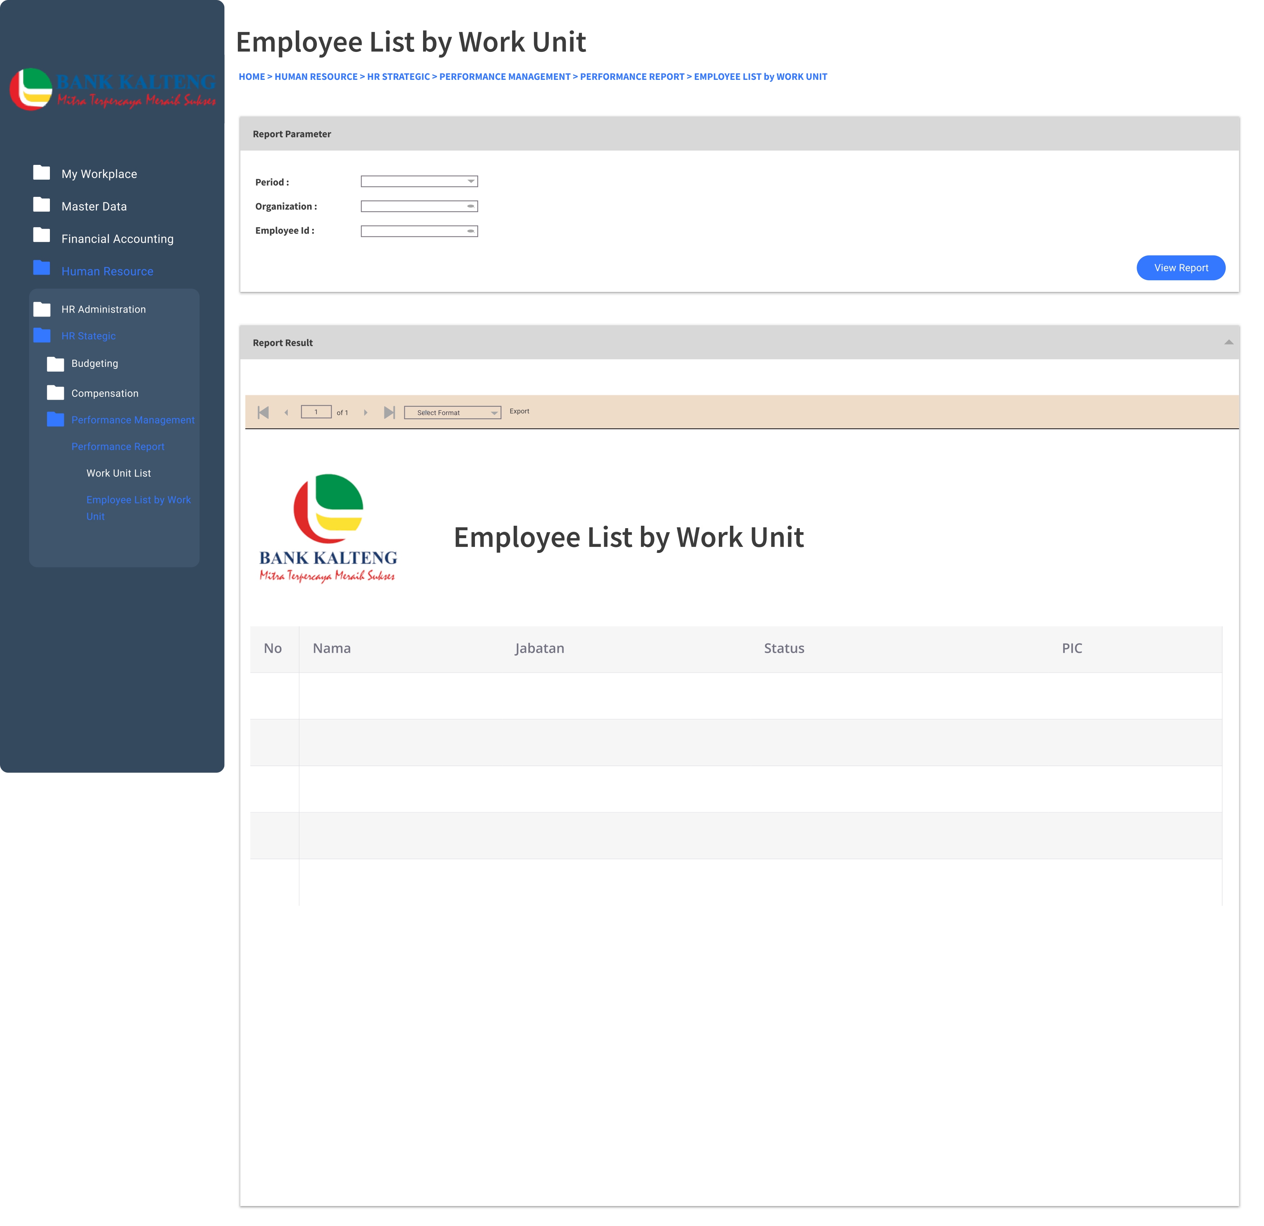Open the Organization lookup field

pos(419,206)
